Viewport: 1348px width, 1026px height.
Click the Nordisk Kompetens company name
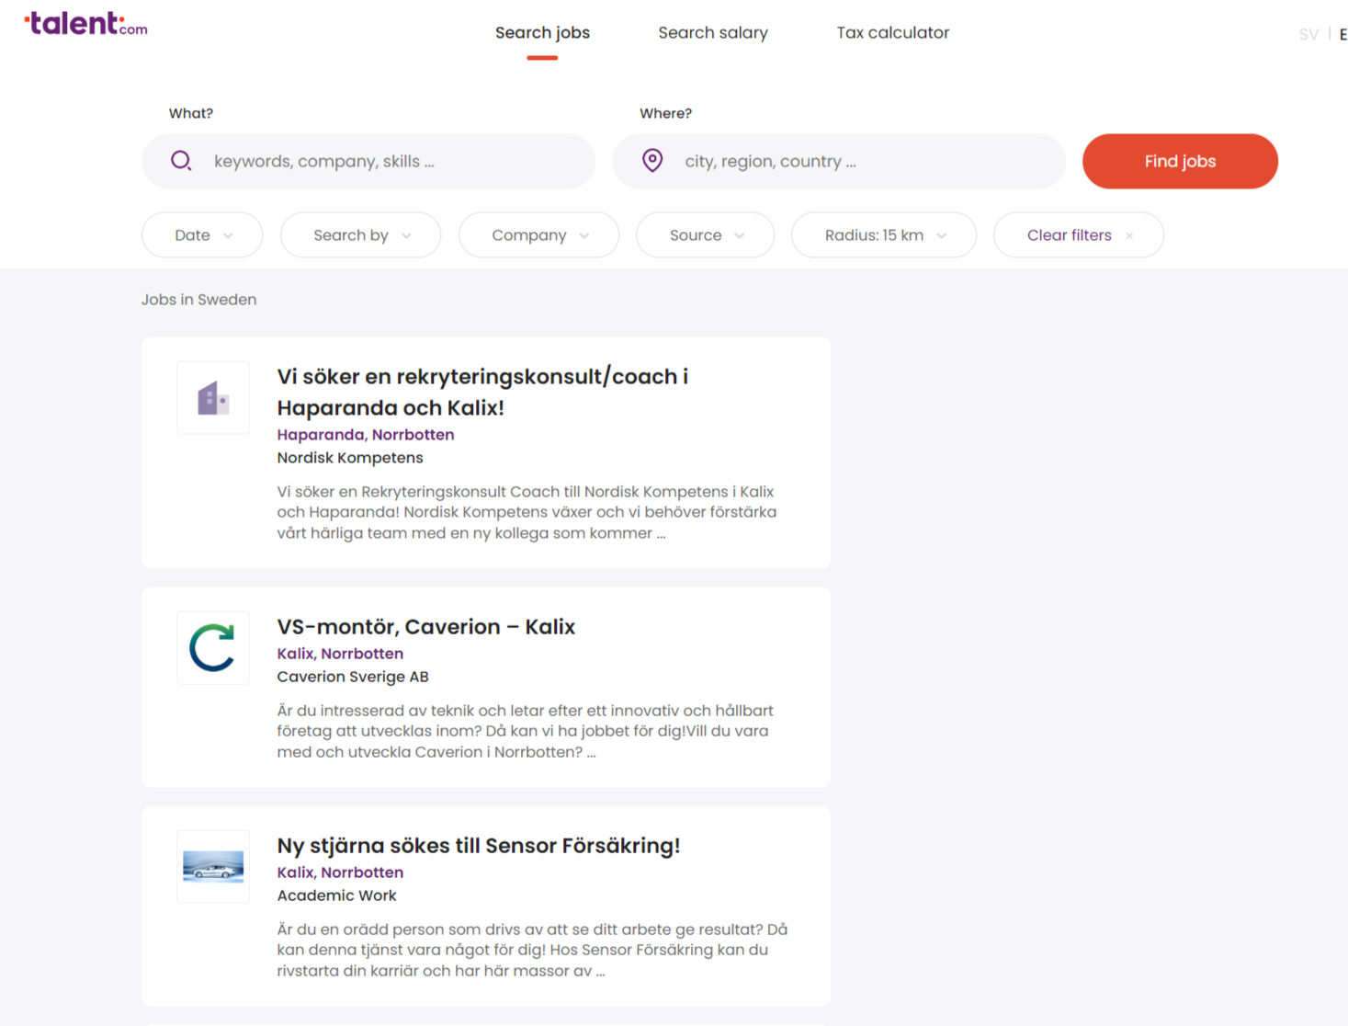point(350,458)
